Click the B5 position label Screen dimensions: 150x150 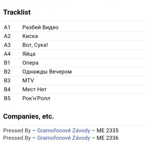click(x=7, y=98)
